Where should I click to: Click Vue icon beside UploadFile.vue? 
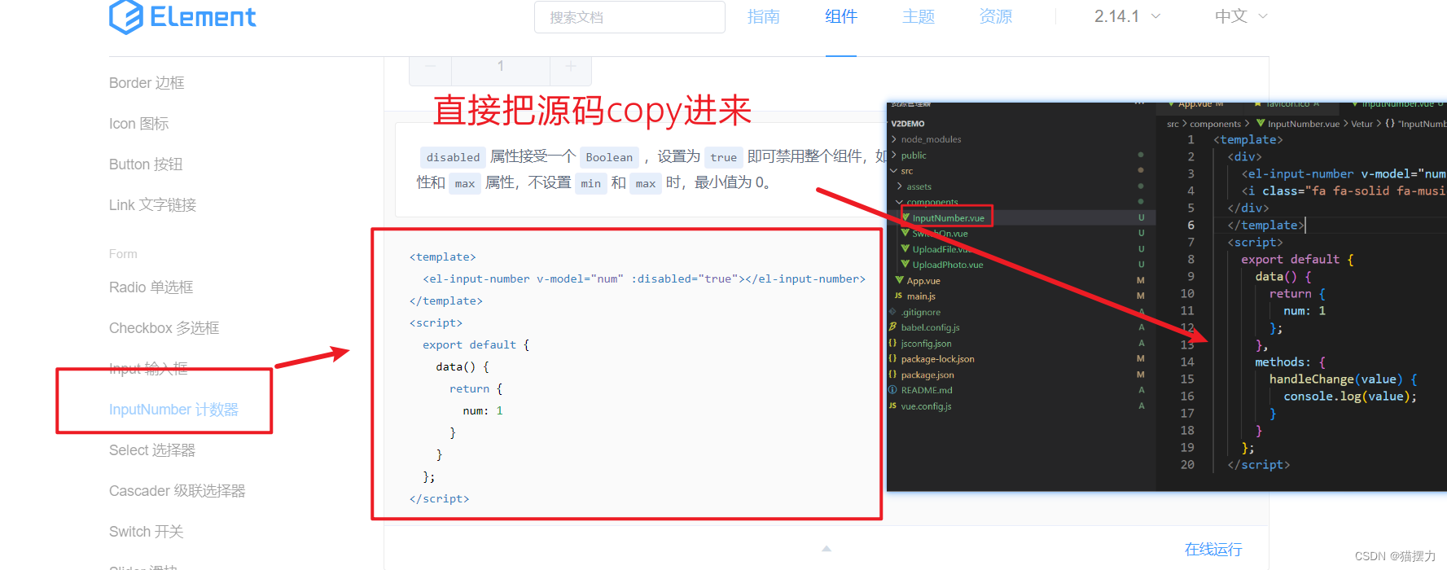[905, 249]
